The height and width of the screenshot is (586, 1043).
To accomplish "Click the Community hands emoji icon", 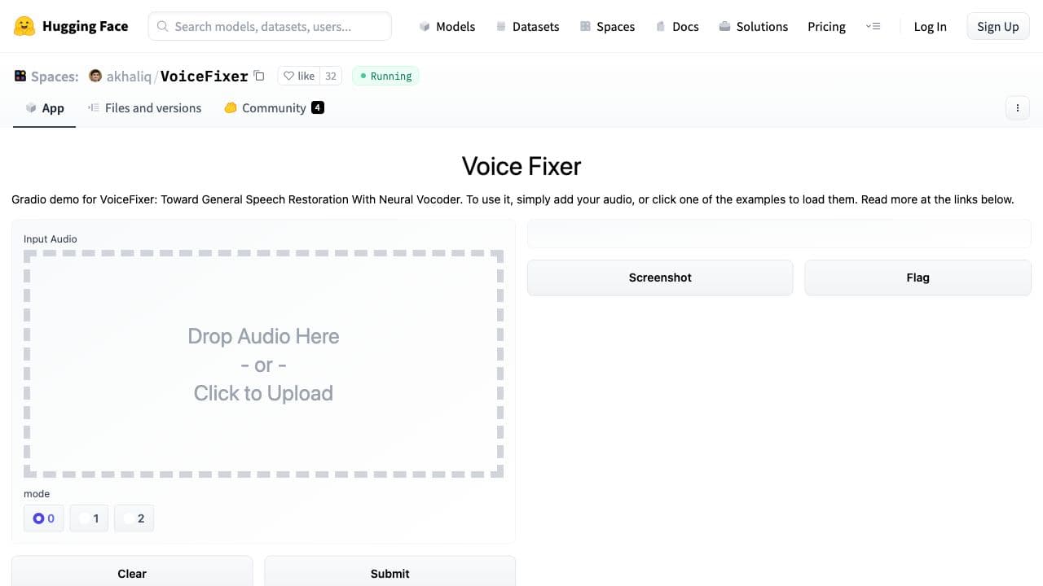I will click(231, 107).
